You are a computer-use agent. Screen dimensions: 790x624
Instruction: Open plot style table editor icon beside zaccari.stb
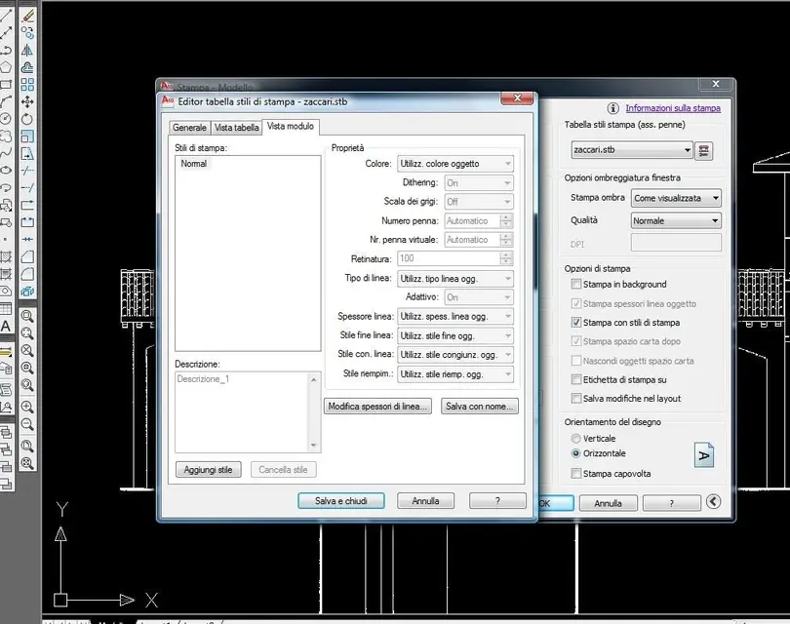pos(704,150)
